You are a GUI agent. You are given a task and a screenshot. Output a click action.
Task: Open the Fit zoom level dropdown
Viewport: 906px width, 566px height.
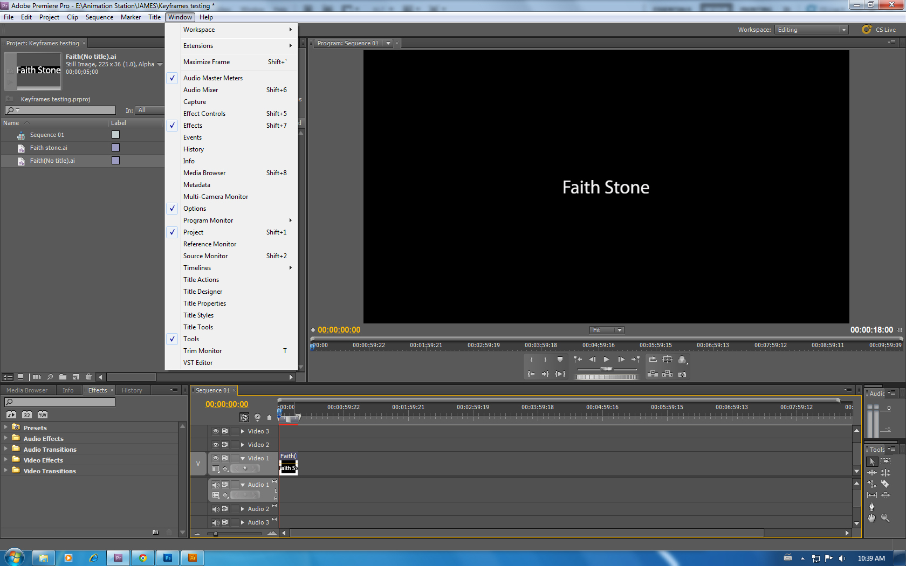click(x=607, y=330)
